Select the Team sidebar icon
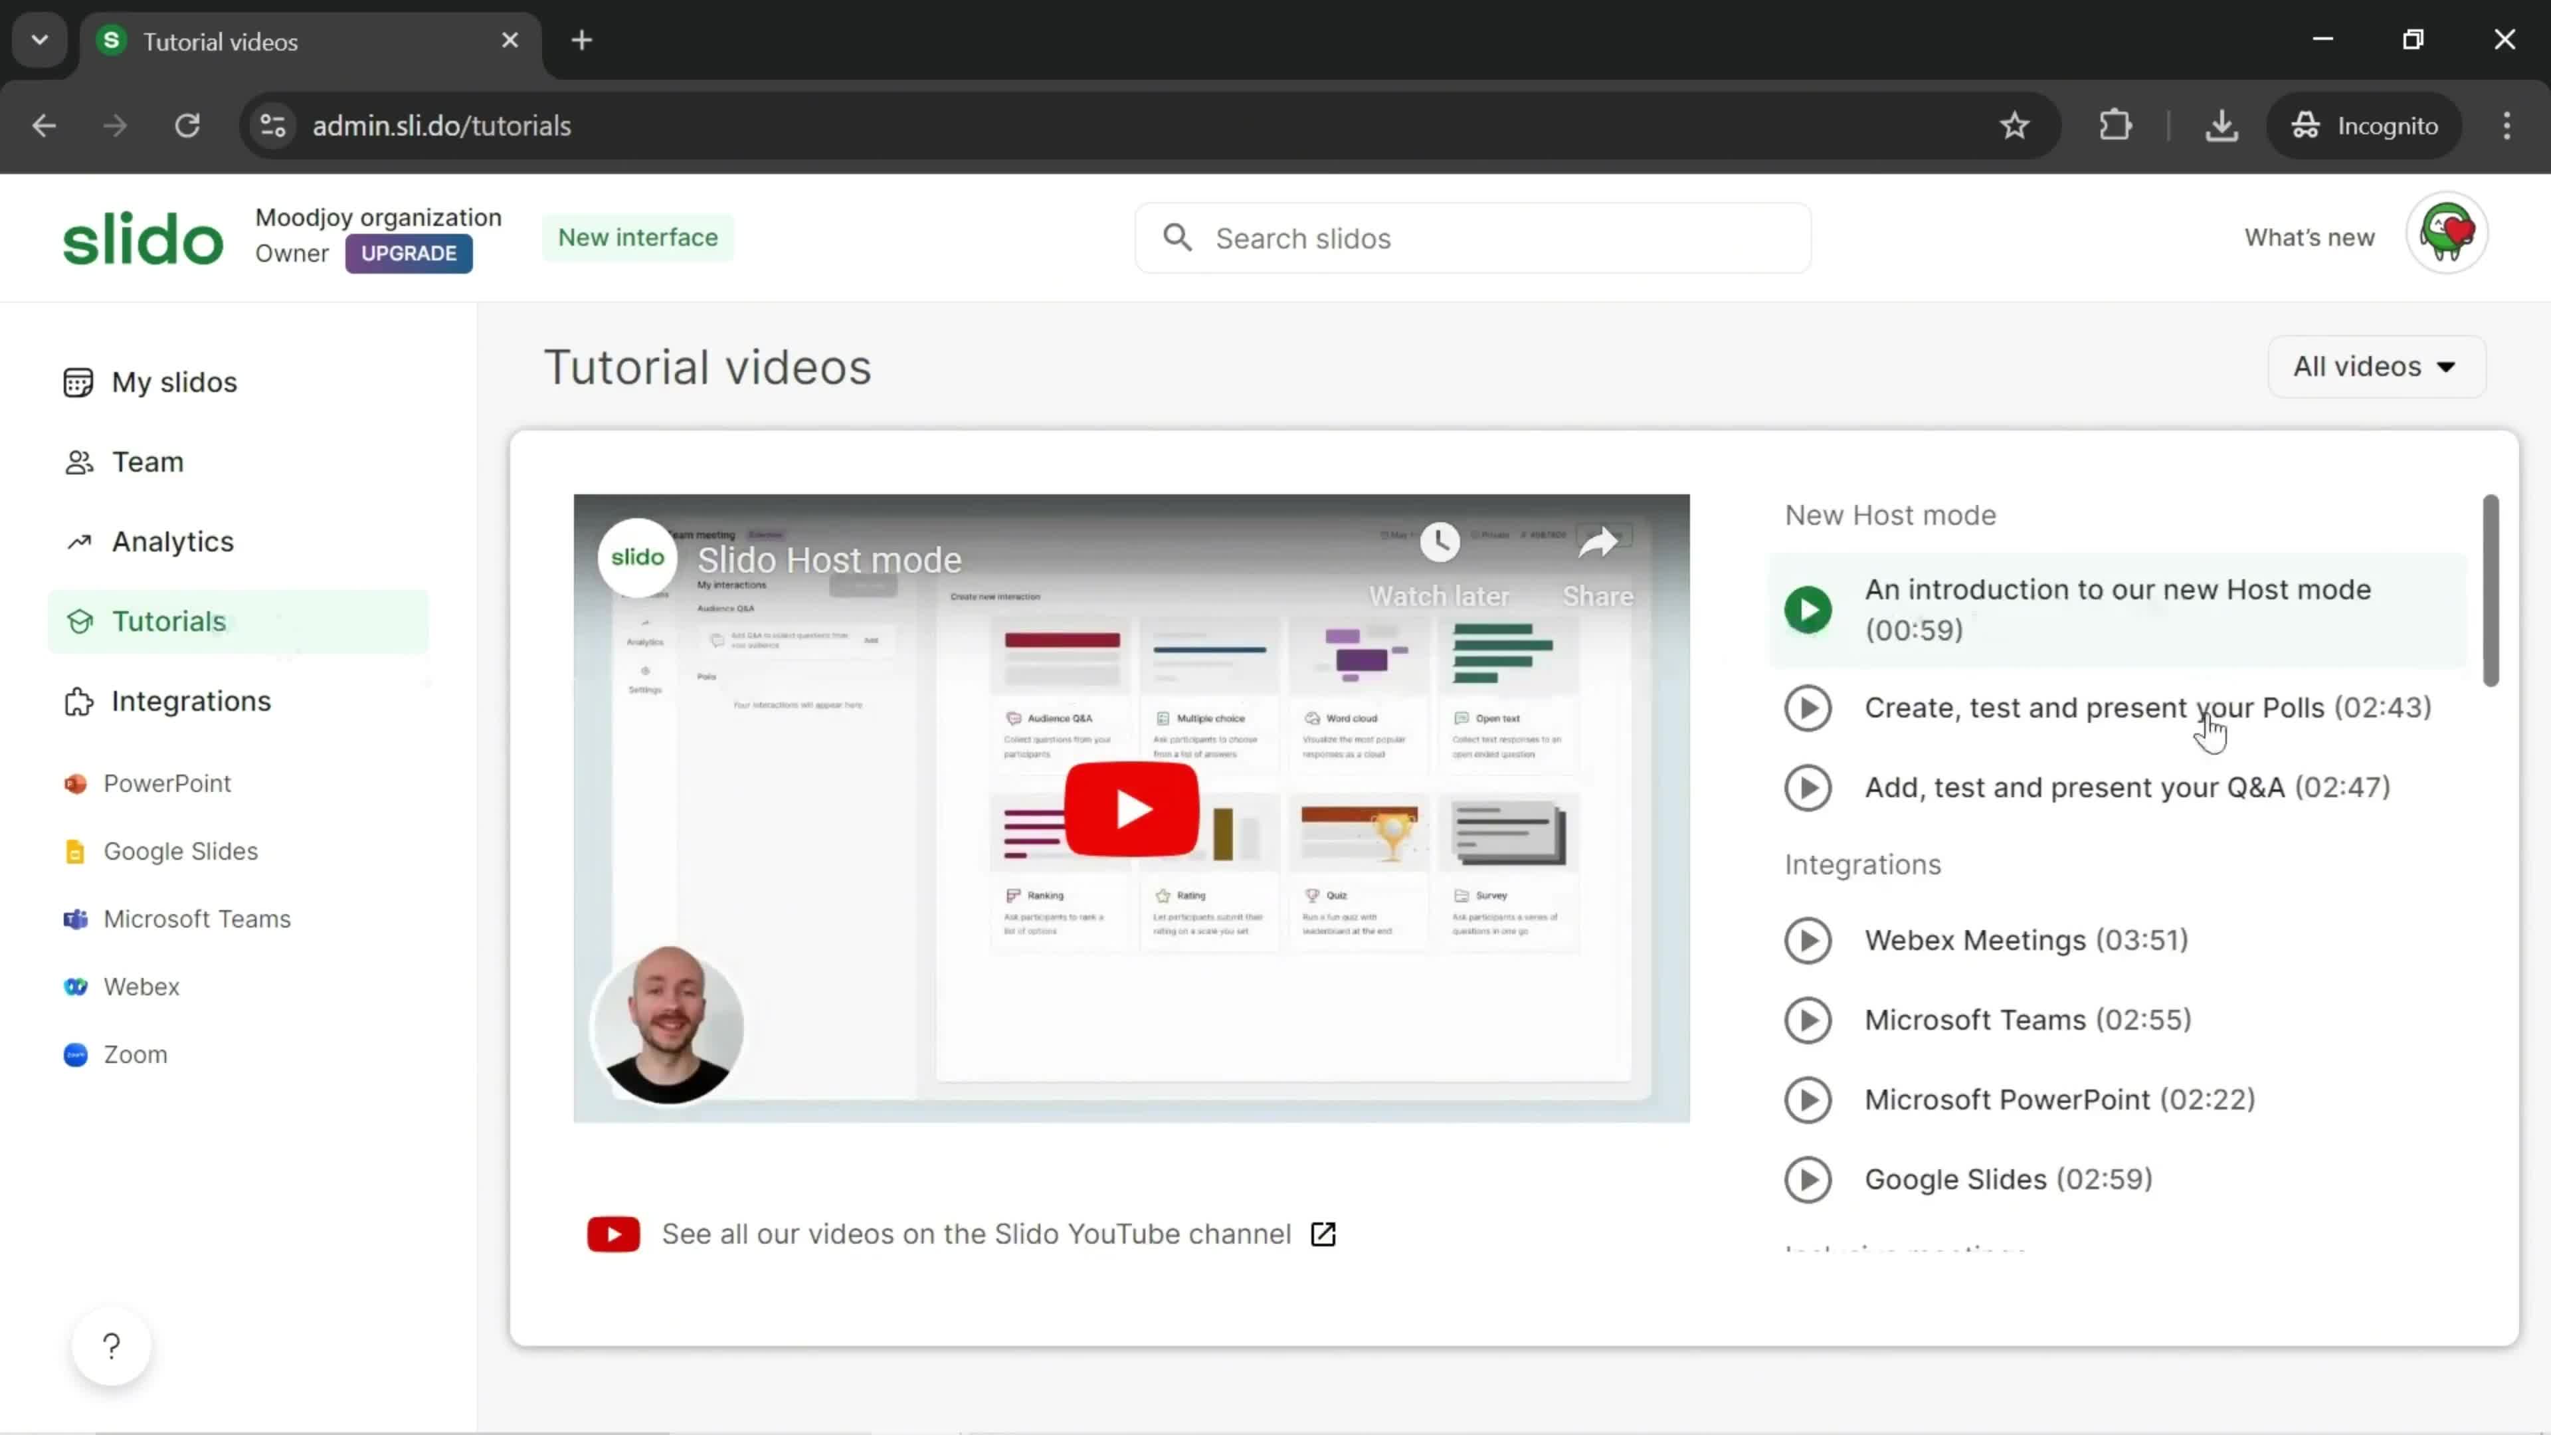The width and height of the screenshot is (2551, 1435). click(x=75, y=461)
